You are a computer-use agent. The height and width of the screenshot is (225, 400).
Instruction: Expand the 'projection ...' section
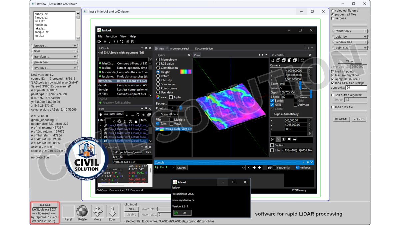click(55, 62)
